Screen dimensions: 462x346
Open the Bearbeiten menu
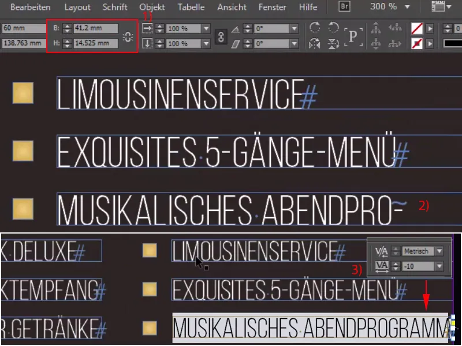point(30,7)
